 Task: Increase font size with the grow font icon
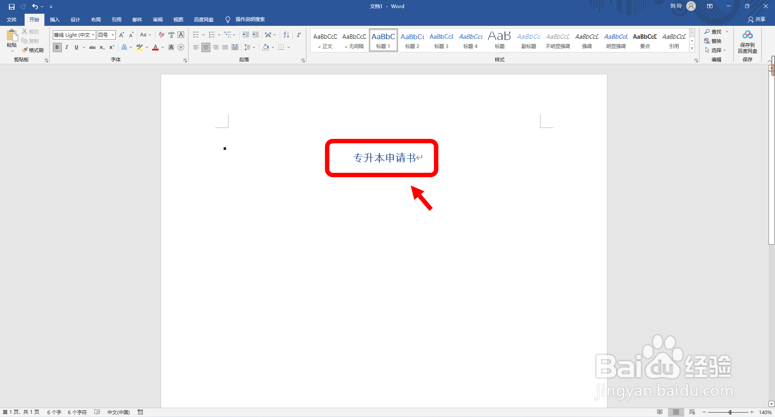click(x=121, y=35)
